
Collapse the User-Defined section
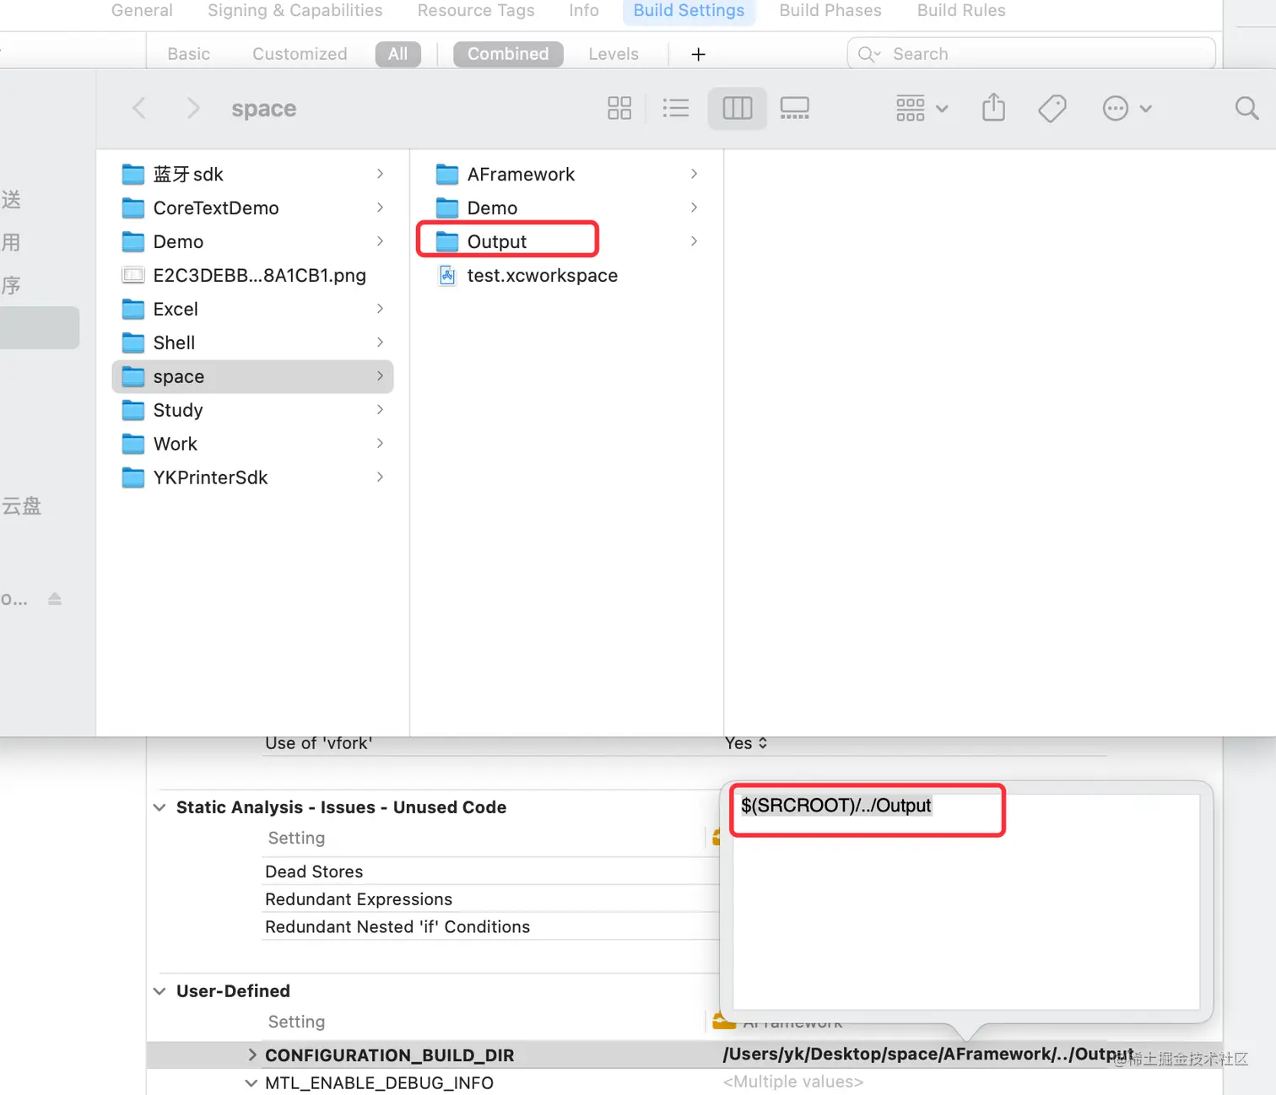point(159,991)
